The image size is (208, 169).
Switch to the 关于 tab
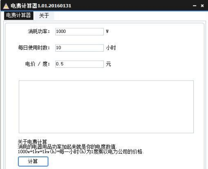[x=44, y=15]
